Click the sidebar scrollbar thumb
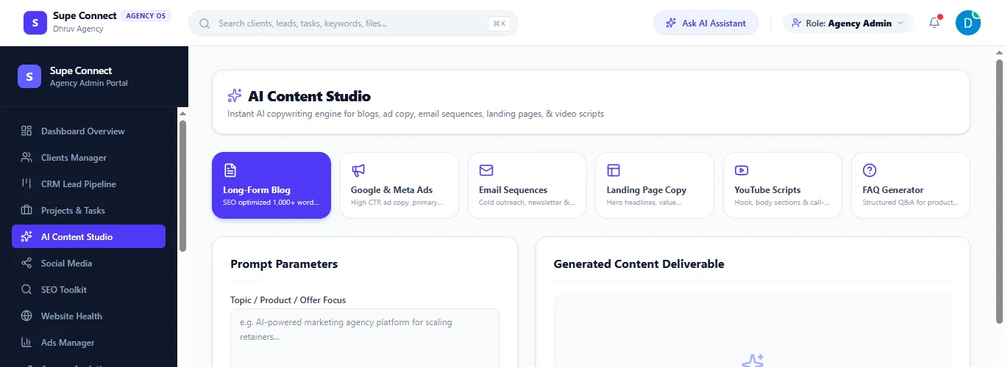This screenshot has width=1005, height=367. point(182,186)
